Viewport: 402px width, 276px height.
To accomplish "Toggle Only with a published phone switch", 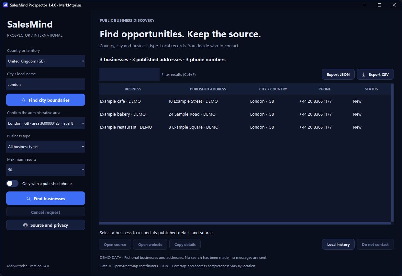I will [x=12, y=183].
